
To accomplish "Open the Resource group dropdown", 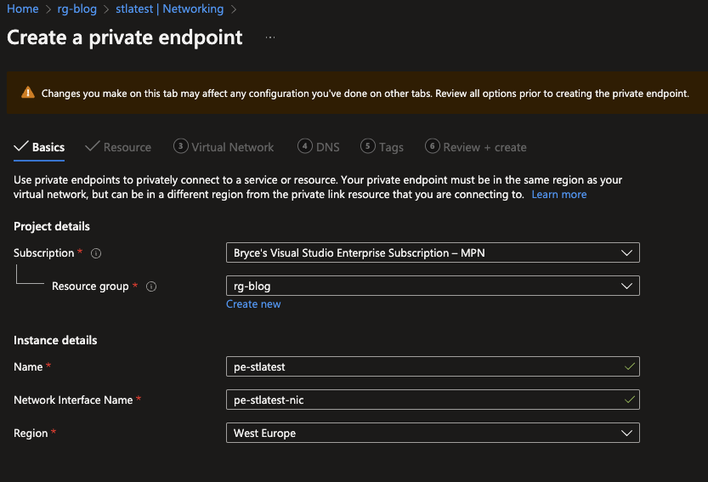I will (x=433, y=286).
